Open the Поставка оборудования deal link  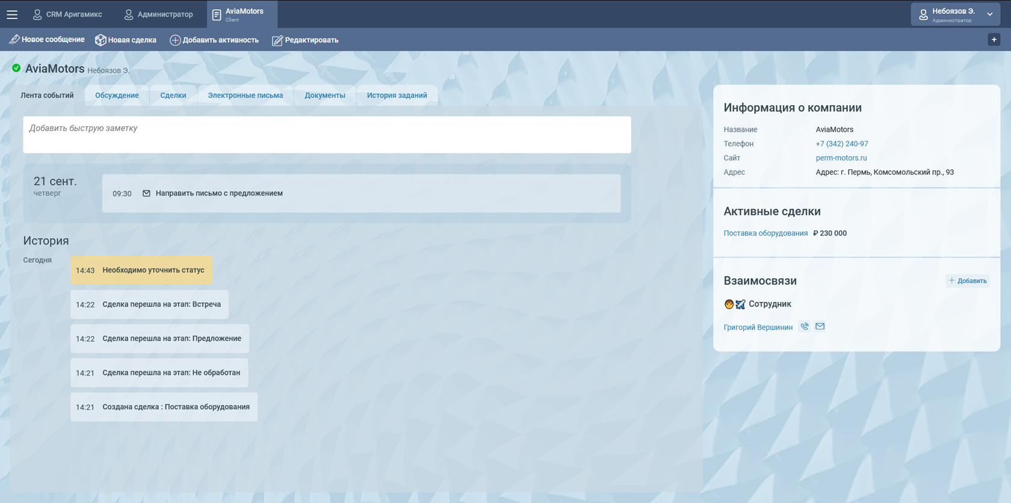765,233
